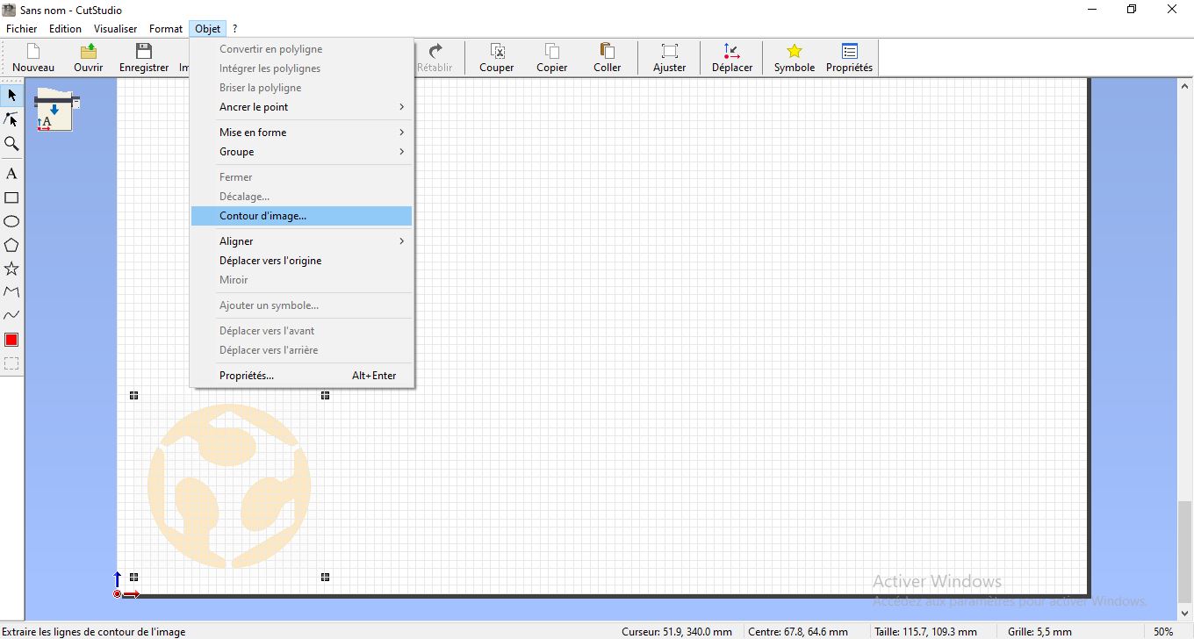The width and height of the screenshot is (1194, 639).
Task: Click the Curseur: 51,9, 340,0 mm entry
Action: pyautogui.click(x=677, y=631)
